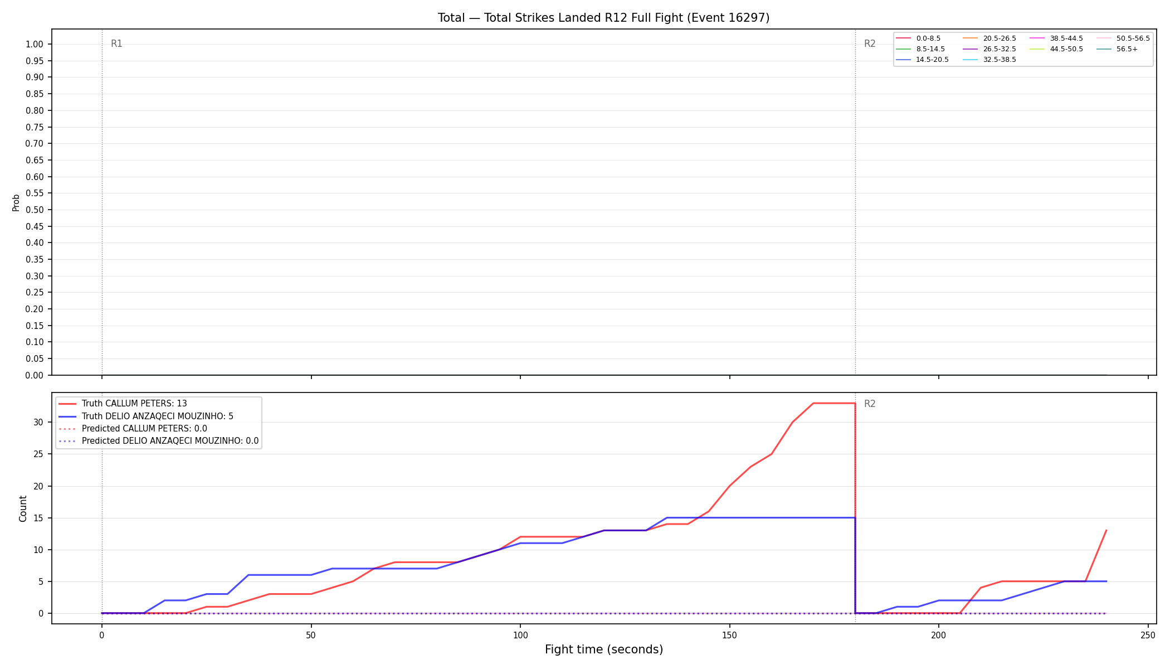Screen dimensions: 1170x669
Task: Click the 56.5+ legend entry
Action: coord(1118,49)
